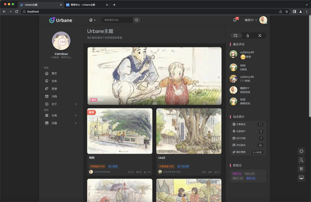Toggle traditional Chinese with 繁 button
Screen dimensions: 311x202
301,169
